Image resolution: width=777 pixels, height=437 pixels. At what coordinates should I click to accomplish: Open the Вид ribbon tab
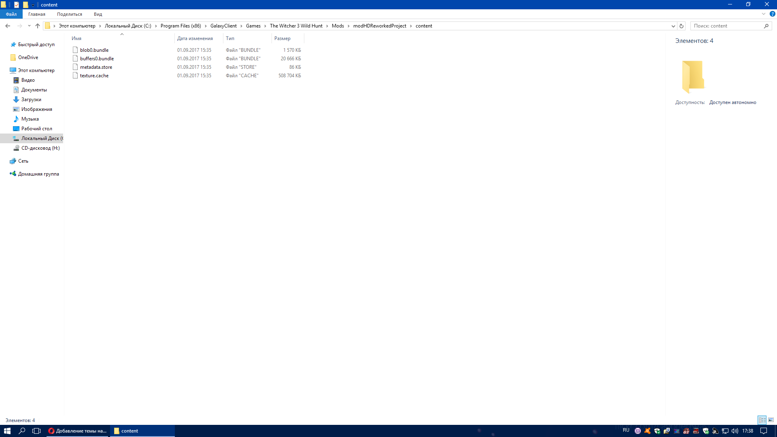[x=98, y=14]
